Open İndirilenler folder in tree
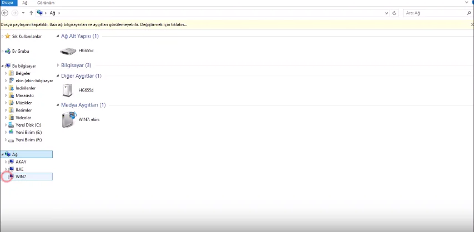This screenshot has width=474, height=232. click(26, 88)
